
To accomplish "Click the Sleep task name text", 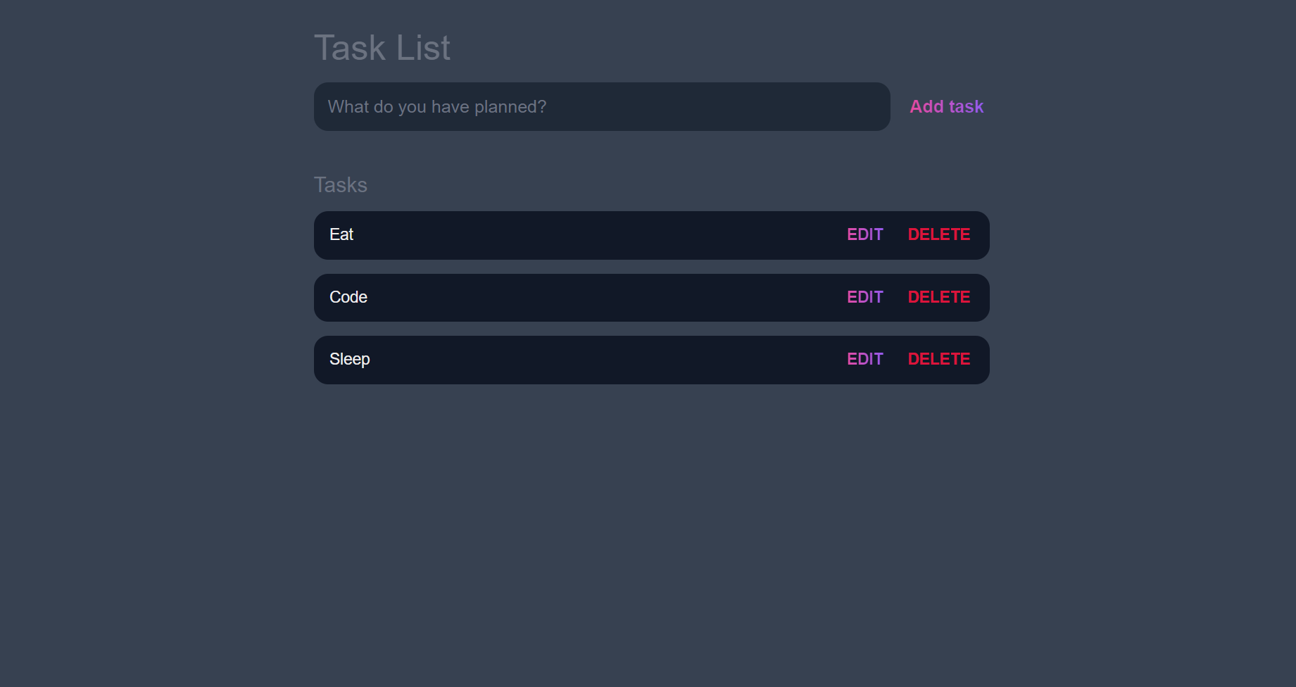I will pos(349,360).
